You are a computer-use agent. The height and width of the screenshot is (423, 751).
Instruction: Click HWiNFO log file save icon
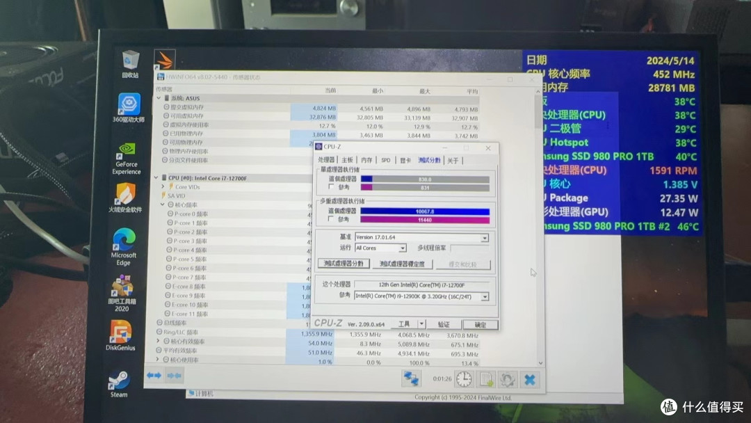[486, 379]
